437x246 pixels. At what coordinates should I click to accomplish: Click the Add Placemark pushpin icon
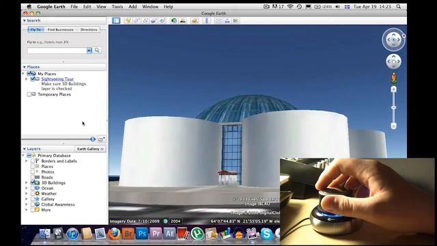coord(128,20)
